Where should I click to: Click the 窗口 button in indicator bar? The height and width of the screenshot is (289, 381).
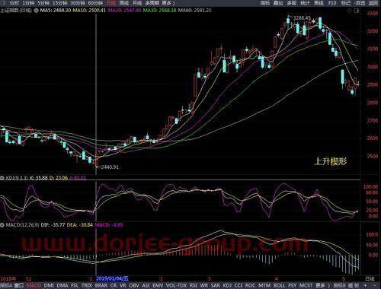click(19, 286)
